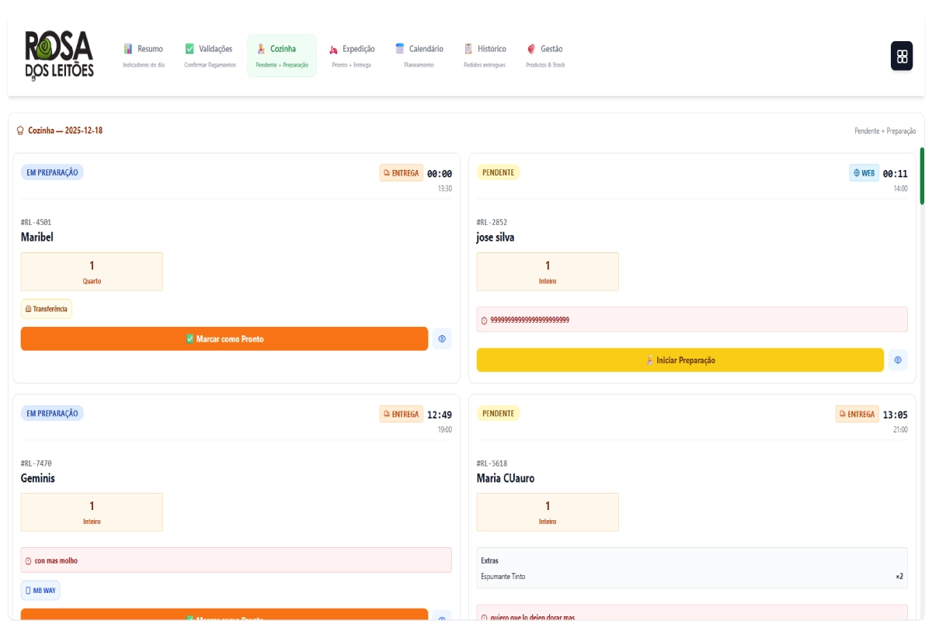Mark Maribel's order as Pronto
This screenshot has width=932, height=621.
pos(224,338)
